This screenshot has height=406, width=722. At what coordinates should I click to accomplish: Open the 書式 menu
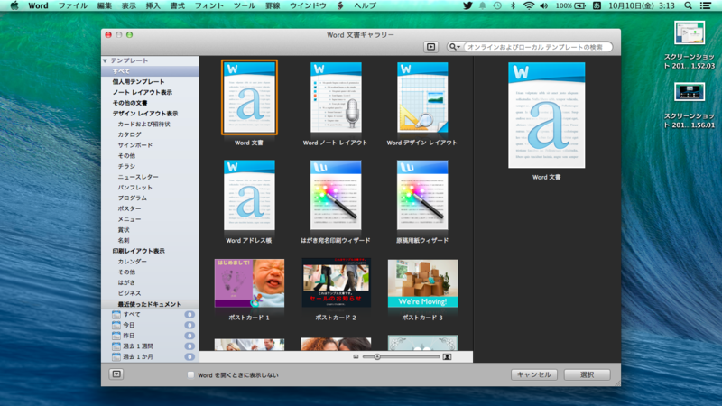click(177, 5)
